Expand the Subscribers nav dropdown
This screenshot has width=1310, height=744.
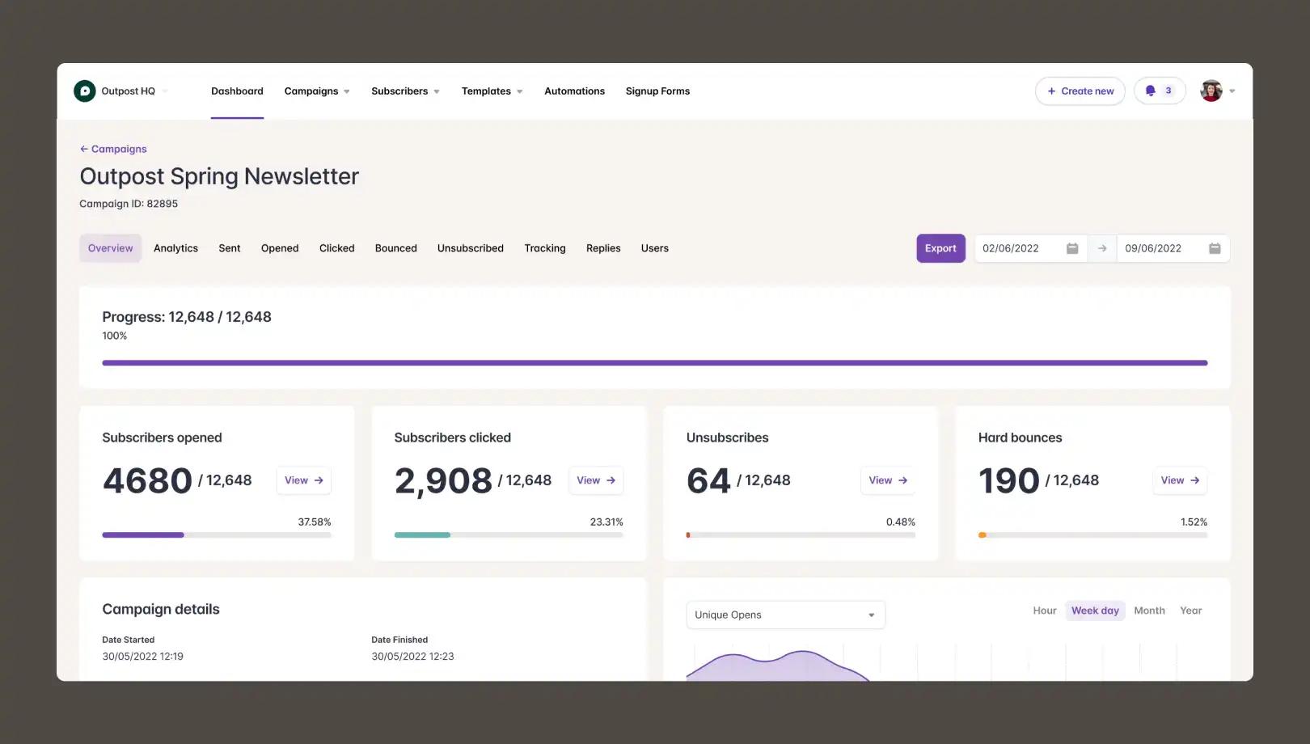coord(437,91)
